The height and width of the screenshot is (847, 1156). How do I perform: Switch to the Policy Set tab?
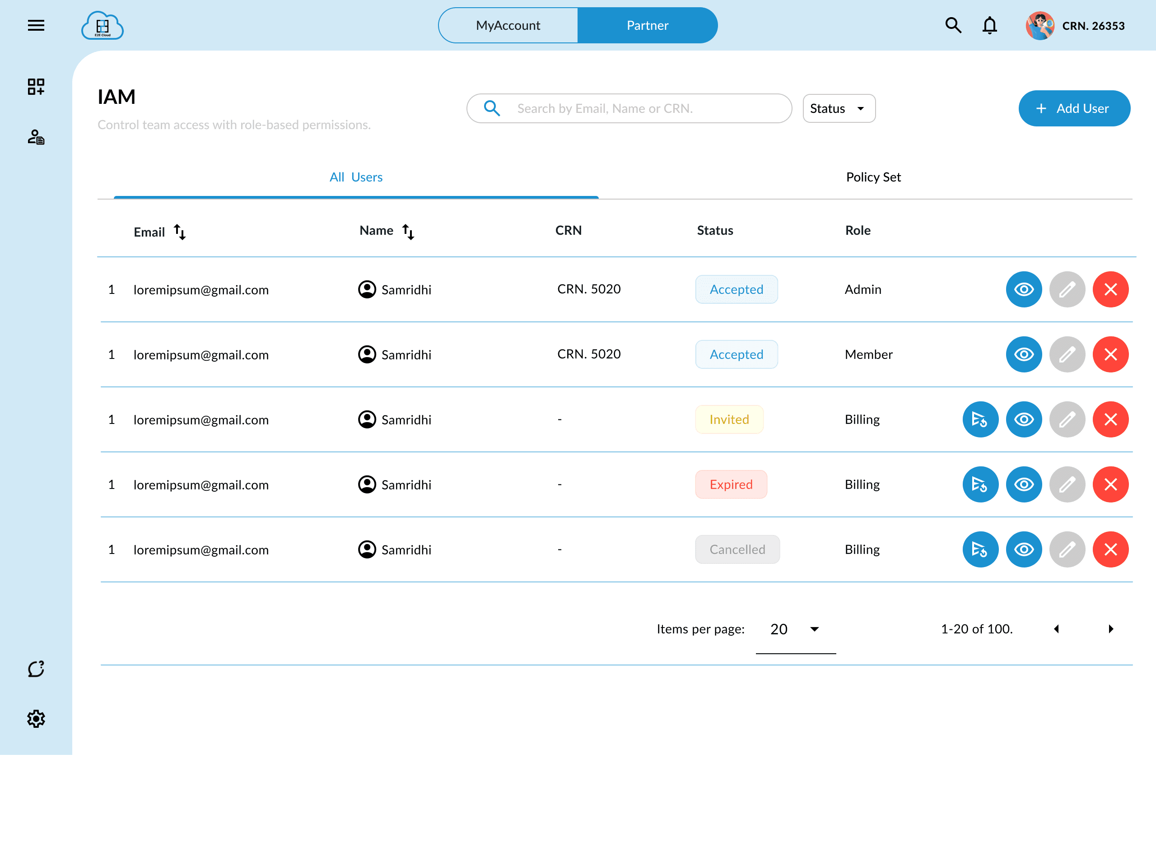pos(873,177)
